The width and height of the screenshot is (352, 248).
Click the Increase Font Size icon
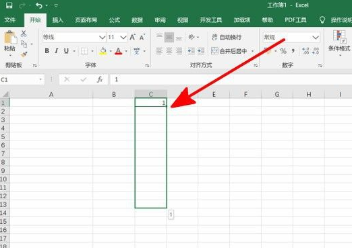[x=132, y=37]
